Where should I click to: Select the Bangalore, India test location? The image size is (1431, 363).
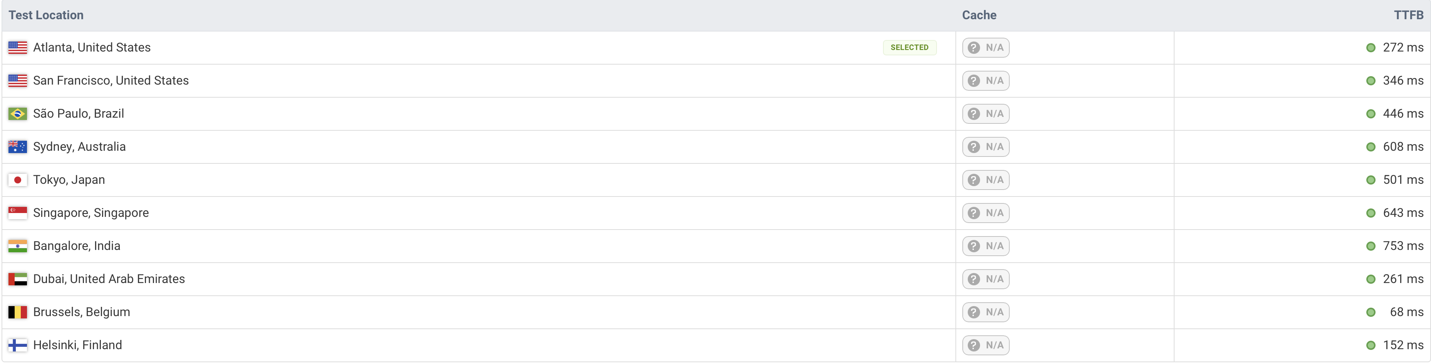tap(77, 246)
